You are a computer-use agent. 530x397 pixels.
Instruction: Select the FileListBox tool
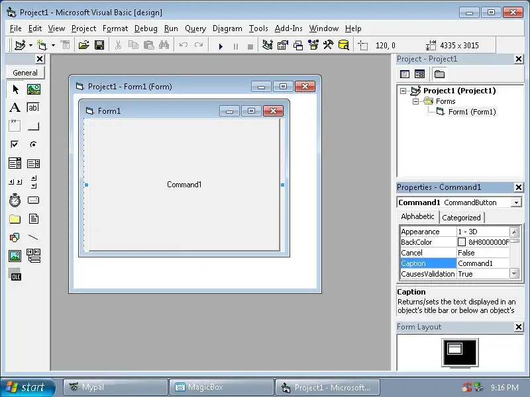[x=34, y=219]
